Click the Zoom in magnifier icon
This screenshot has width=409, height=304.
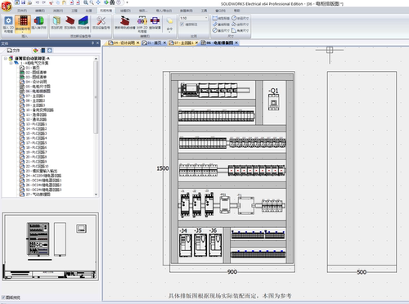(86, 2)
